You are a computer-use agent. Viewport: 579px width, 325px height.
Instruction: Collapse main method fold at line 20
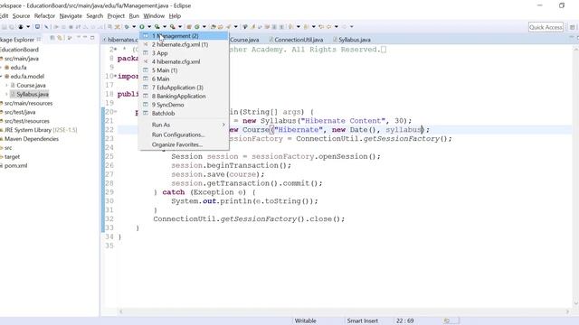coord(115,112)
